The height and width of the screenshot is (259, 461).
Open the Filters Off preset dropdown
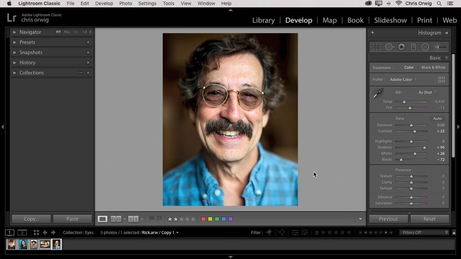pyautogui.click(x=424, y=232)
